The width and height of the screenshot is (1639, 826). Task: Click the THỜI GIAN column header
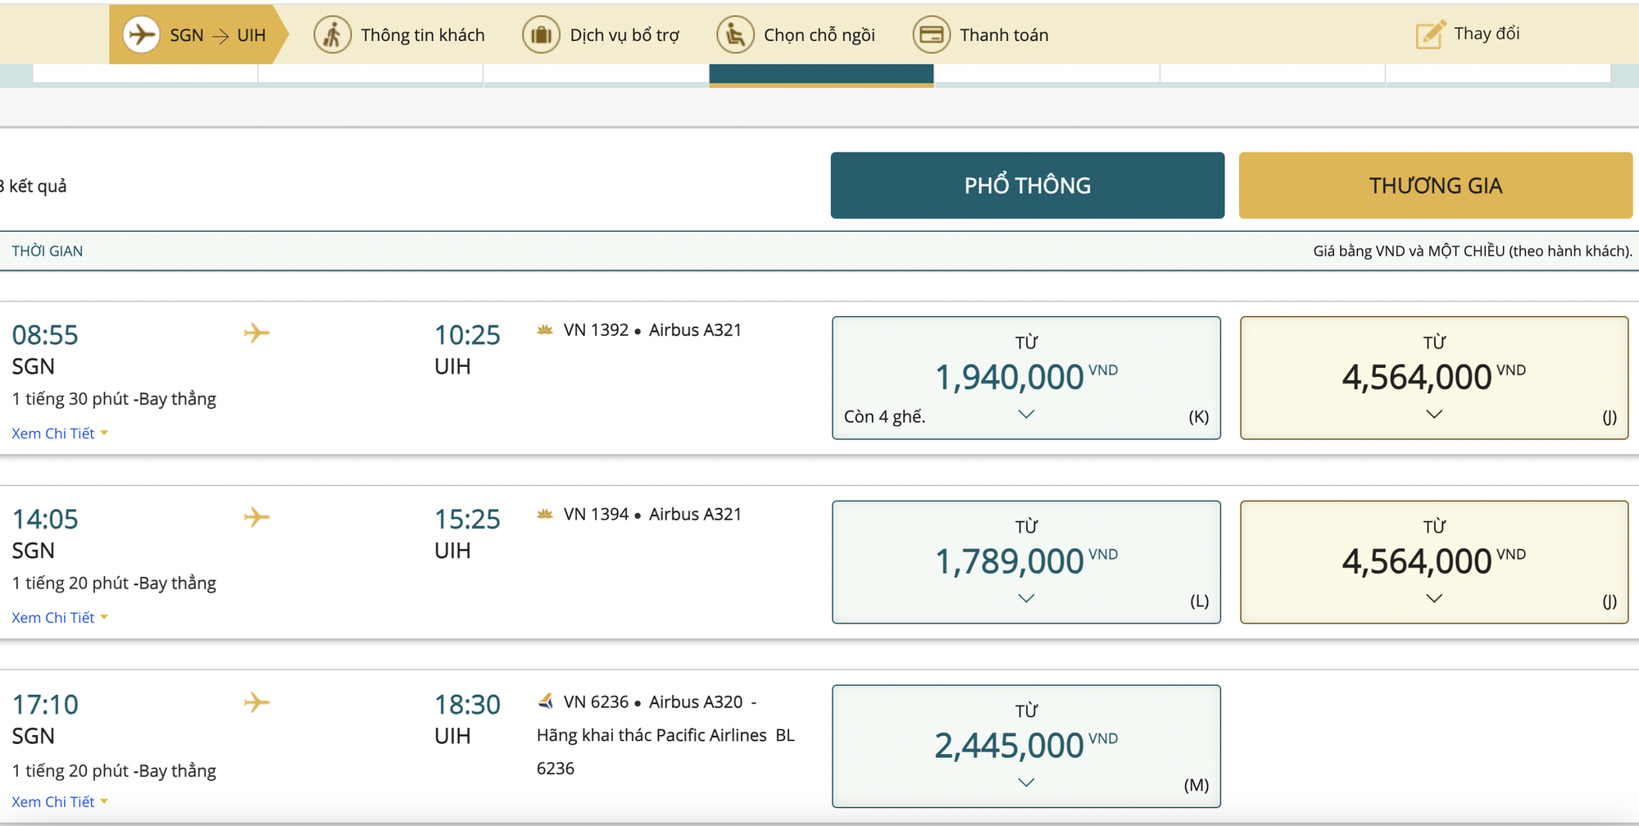pos(48,251)
